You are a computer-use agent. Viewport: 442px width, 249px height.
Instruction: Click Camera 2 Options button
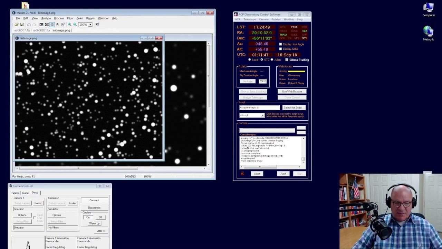click(x=57, y=215)
